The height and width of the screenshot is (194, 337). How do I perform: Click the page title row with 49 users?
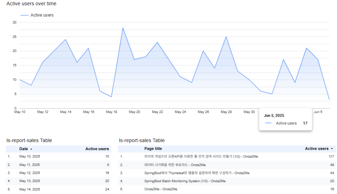pyautogui.click(x=227, y=165)
